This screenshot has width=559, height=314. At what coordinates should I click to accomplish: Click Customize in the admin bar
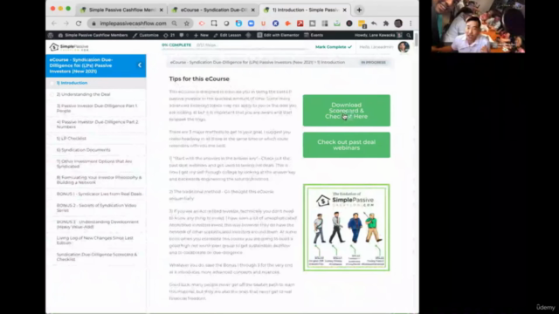(146, 35)
